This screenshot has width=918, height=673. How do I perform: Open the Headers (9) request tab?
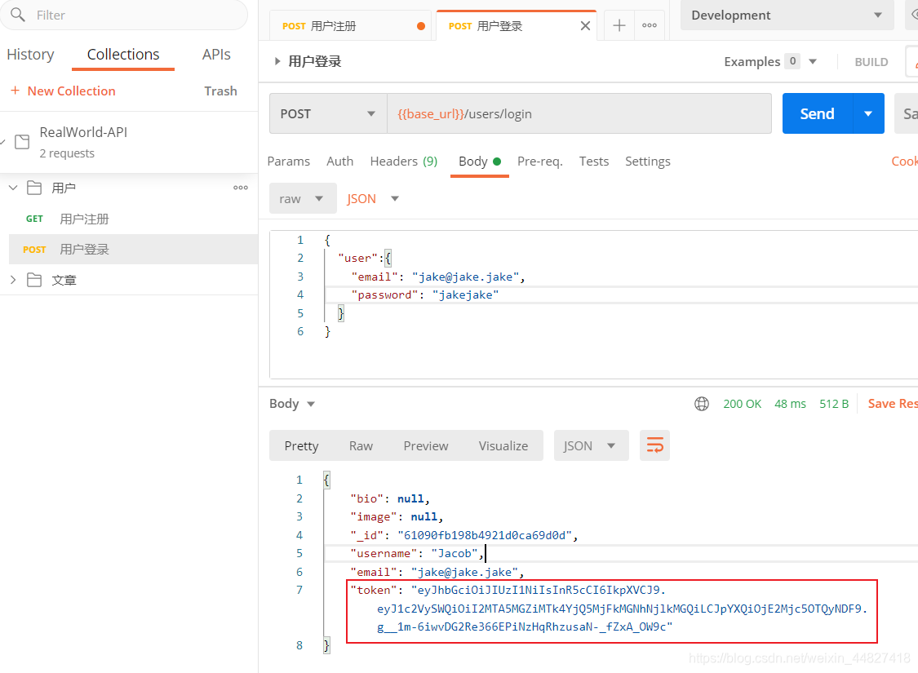403,161
